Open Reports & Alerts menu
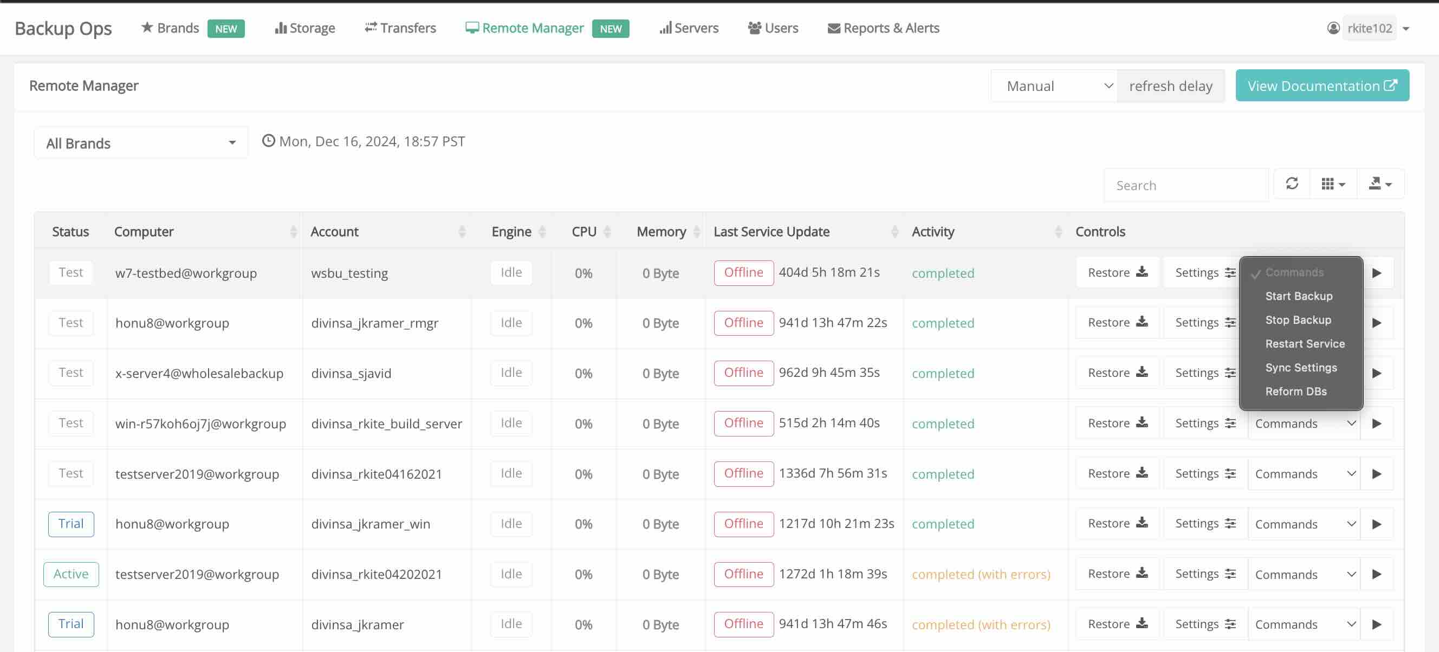Image resolution: width=1439 pixels, height=652 pixels. coord(883,28)
